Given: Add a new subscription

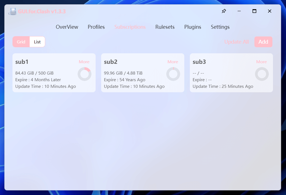Looking at the screenshot, I should 263,42.
